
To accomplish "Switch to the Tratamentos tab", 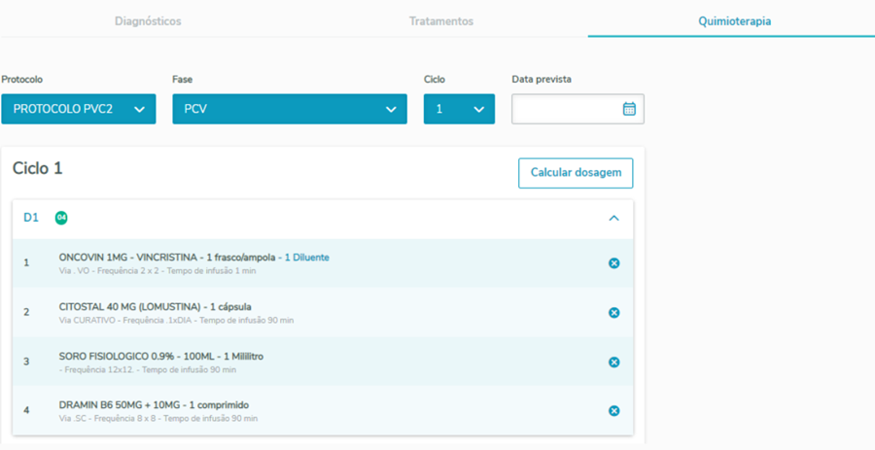I will pyautogui.click(x=440, y=21).
